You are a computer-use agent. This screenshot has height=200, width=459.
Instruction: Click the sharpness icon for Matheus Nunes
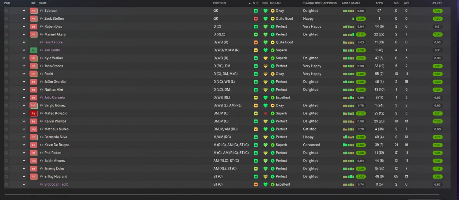256,129
